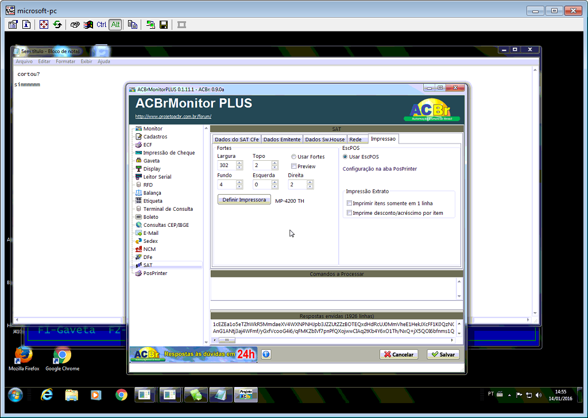The height and width of the screenshot is (418, 588).
Task: Switch to Projeto ACBr taskbar button
Action: tap(246, 395)
